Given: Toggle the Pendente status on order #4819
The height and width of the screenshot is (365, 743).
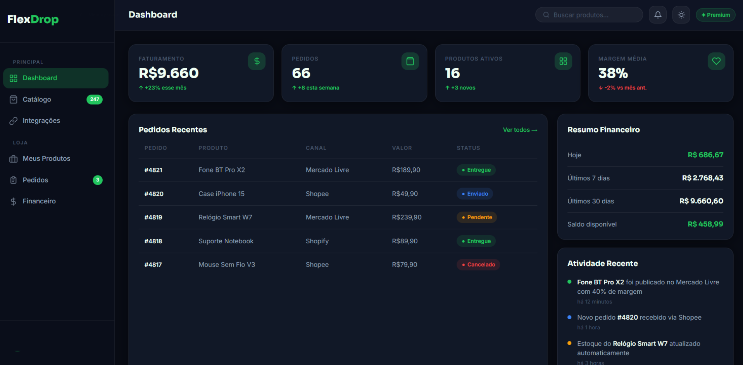Looking at the screenshot, I should pyautogui.click(x=476, y=217).
